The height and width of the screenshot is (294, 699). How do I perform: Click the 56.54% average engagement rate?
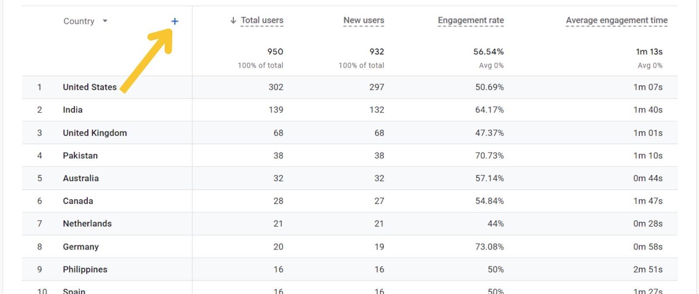tap(488, 51)
